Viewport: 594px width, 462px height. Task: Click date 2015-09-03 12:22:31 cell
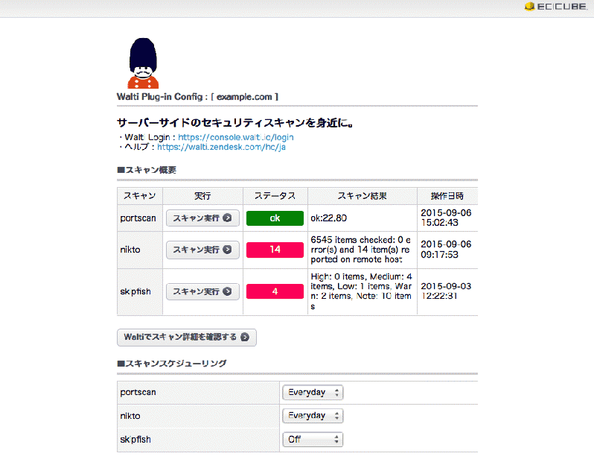(447, 291)
